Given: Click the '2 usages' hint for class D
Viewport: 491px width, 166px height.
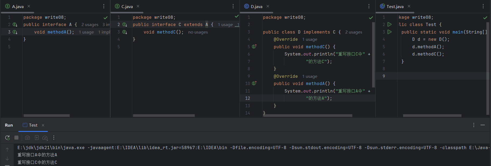Looking at the screenshot, I should point(354,32).
